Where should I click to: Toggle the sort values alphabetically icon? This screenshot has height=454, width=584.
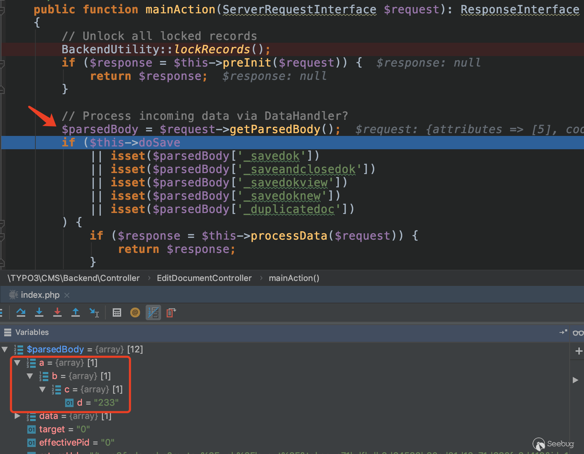pos(153,312)
